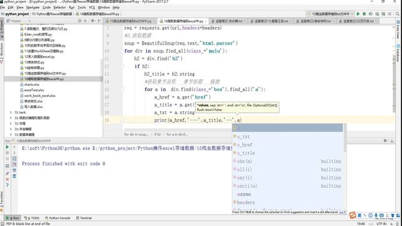
Task: Clear Run console with the trash icon
Action: tap(14, 176)
